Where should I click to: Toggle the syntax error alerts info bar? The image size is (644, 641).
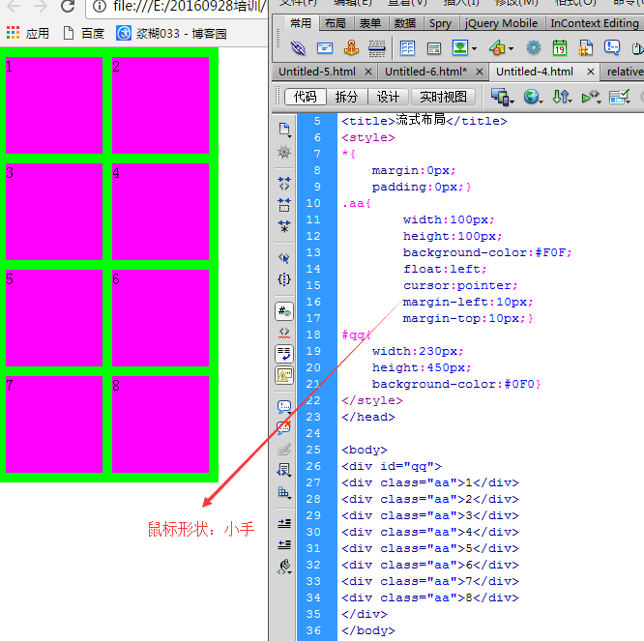tap(283, 375)
